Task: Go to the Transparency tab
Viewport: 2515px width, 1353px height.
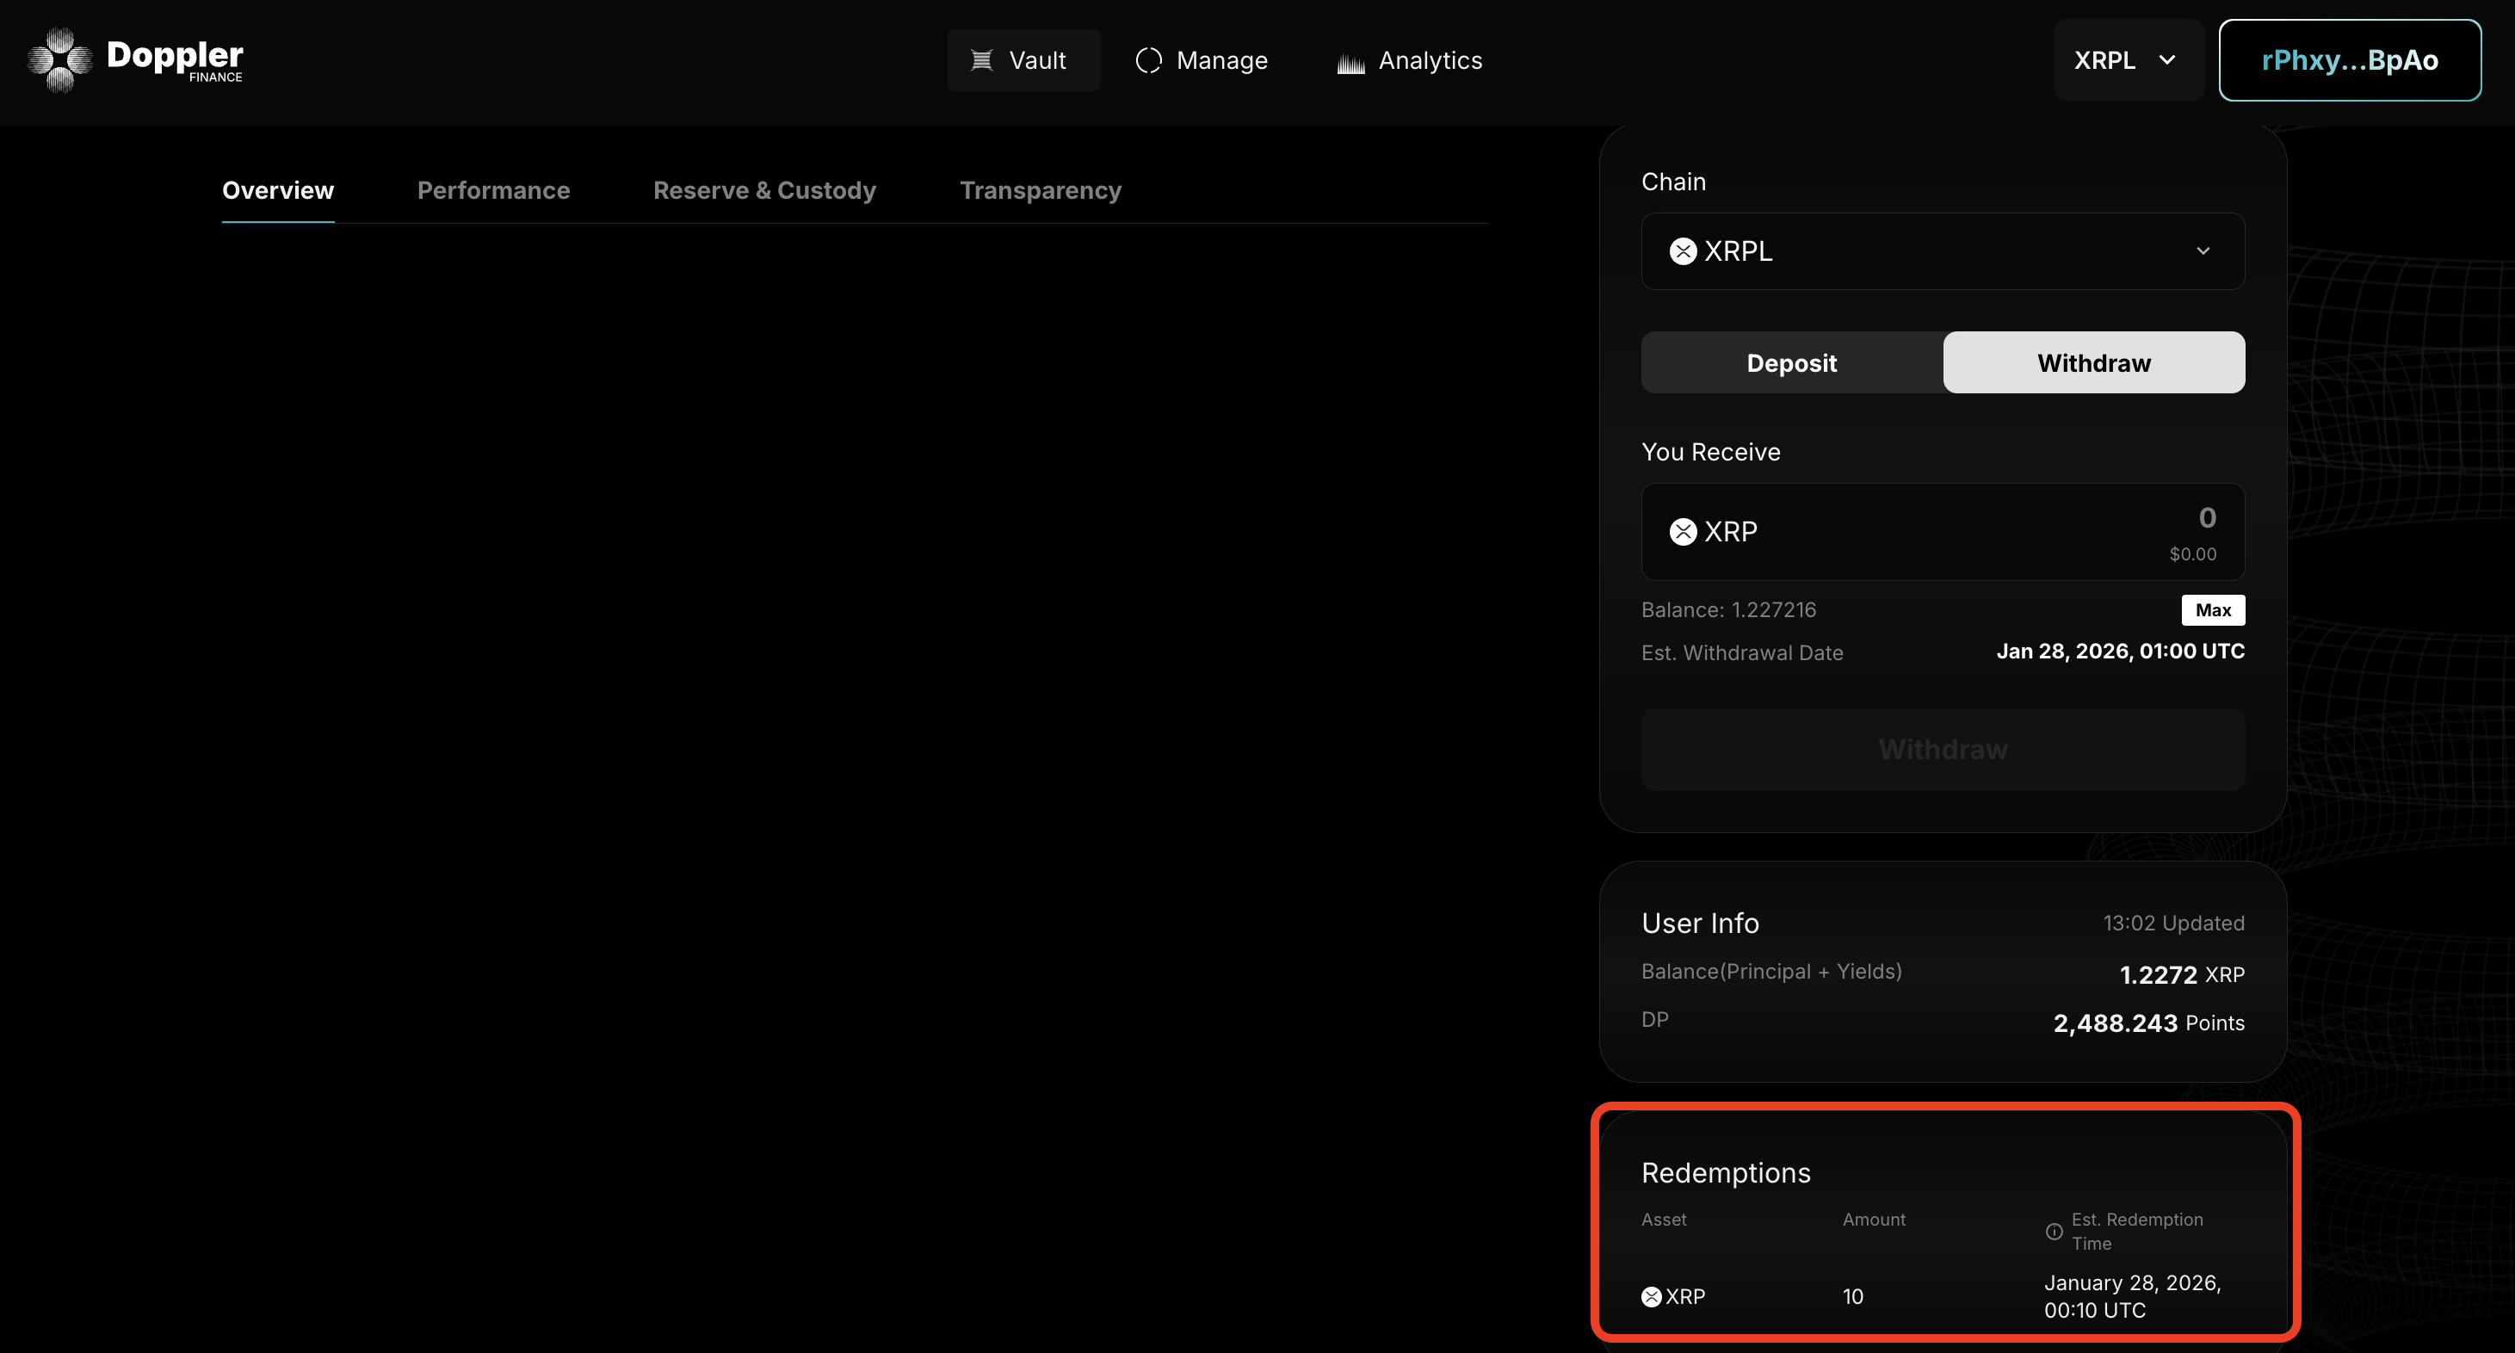Action: [1040, 190]
